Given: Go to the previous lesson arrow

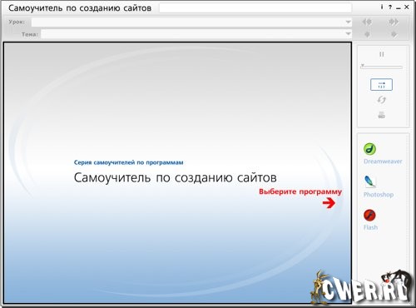Looking at the screenshot, I should [367, 22].
